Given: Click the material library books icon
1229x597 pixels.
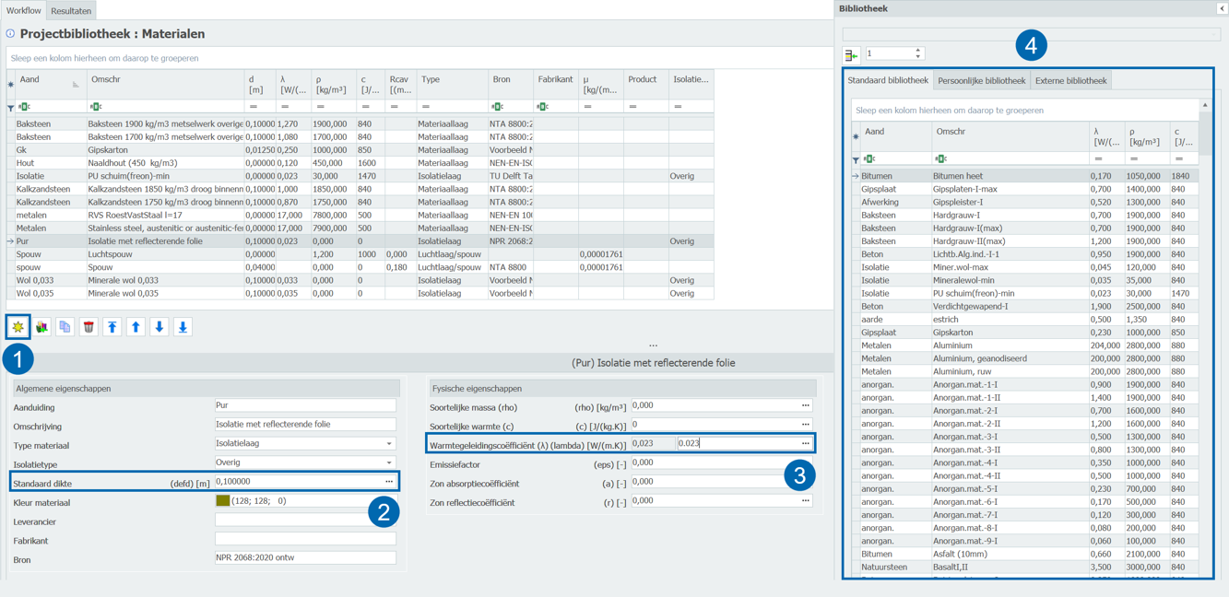Looking at the screenshot, I should (x=41, y=327).
